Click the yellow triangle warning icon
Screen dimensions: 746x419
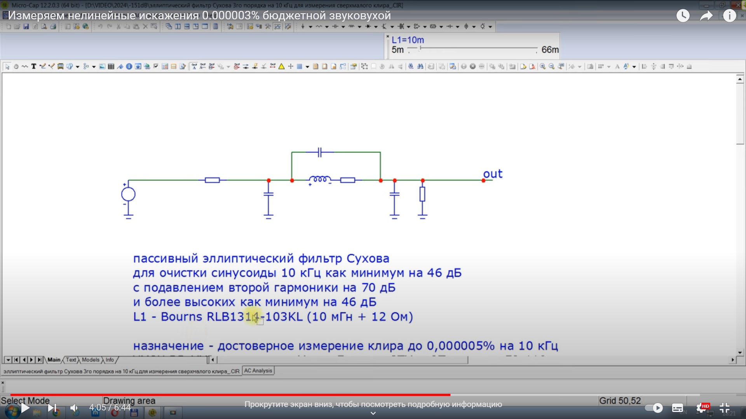tap(281, 66)
